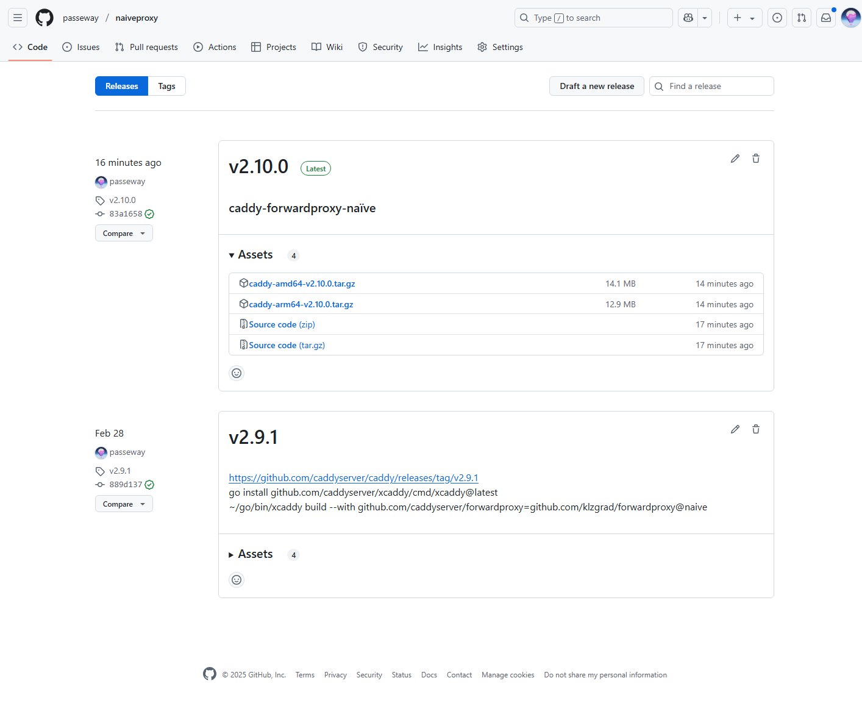
Task: Add a reaction to v2.10.0 release
Action: click(x=237, y=373)
